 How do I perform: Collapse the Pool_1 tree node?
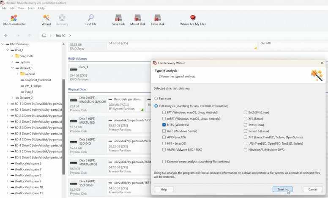click(7, 50)
